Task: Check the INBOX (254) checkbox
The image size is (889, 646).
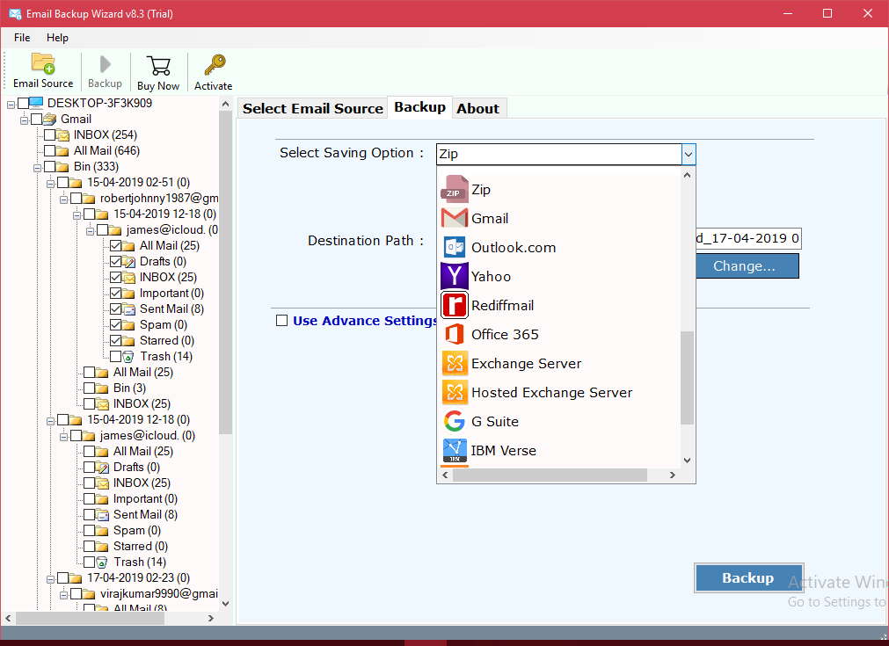Action: [49, 134]
